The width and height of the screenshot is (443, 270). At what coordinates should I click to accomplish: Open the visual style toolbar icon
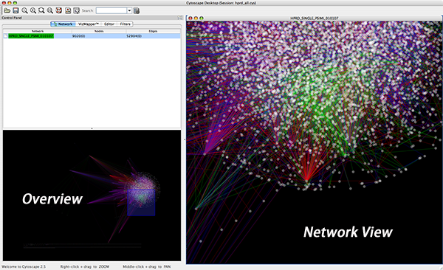pyautogui.click(x=68, y=11)
